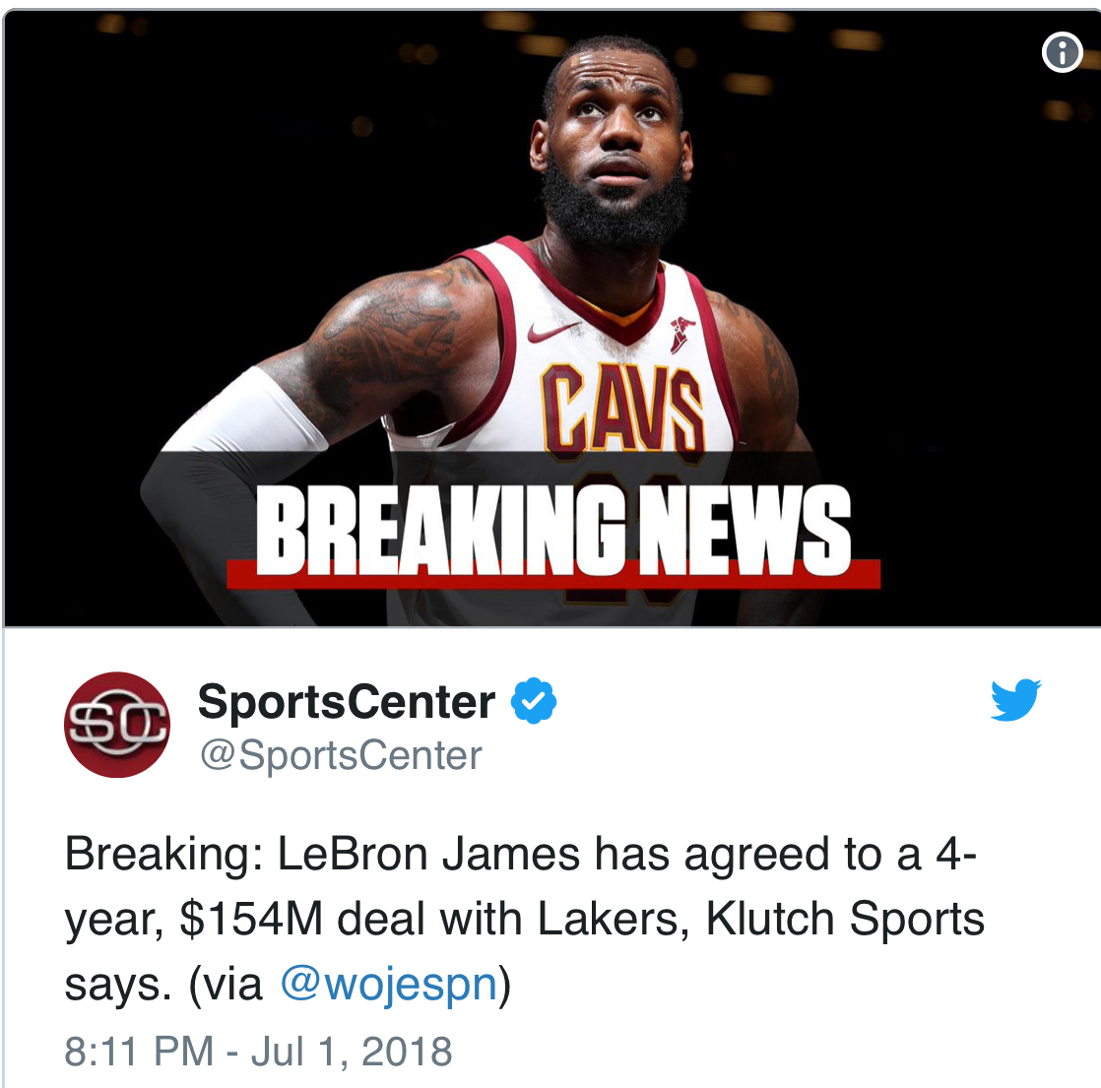Click the '$154M' amount in the tweet
The image size is (1101, 1088).
(251, 919)
